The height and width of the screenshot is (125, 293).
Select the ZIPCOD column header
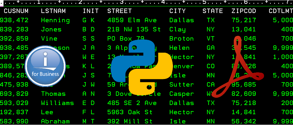[x=244, y=11]
